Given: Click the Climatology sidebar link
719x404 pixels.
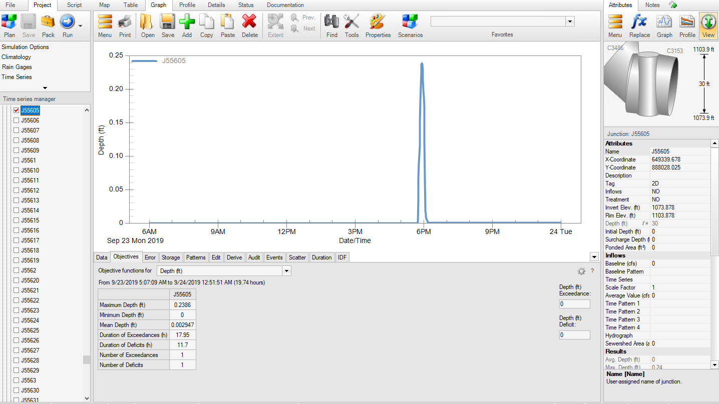Looking at the screenshot, I should click(x=17, y=56).
